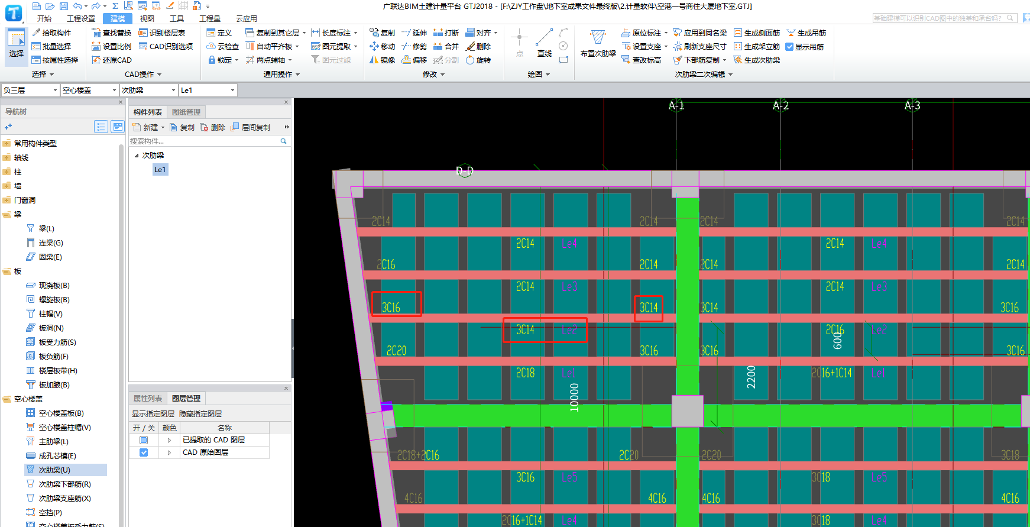1030x527 pixels.
Task: Click 云检查 cloud check
Action: (x=223, y=46)
